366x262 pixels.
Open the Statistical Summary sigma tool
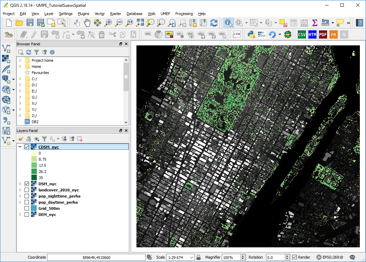click(314, 23)
